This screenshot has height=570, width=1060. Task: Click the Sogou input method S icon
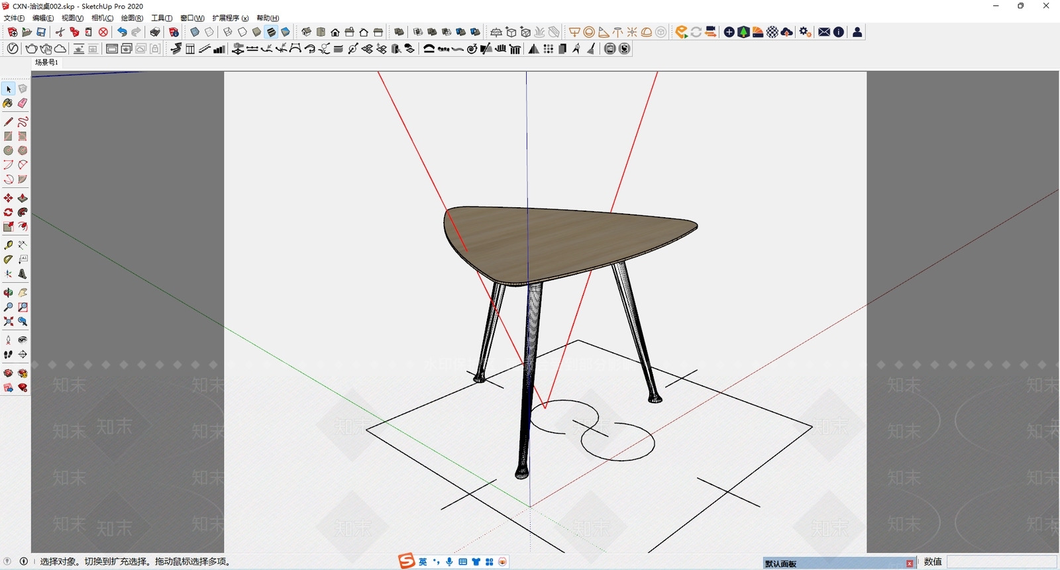[x=406, y=561]
